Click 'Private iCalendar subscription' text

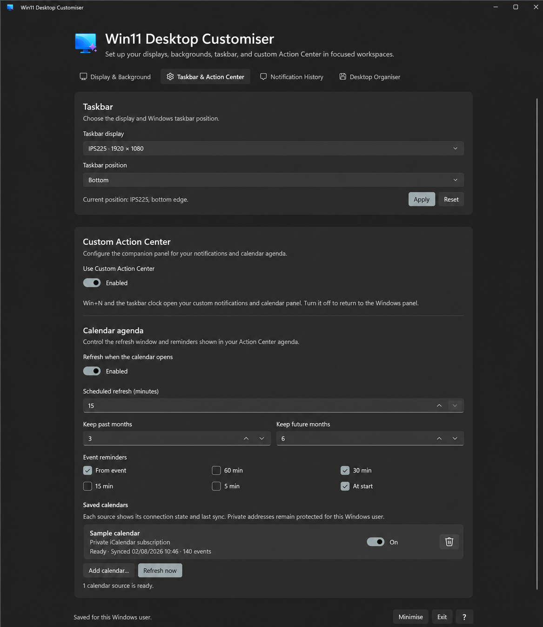point(130,542)
